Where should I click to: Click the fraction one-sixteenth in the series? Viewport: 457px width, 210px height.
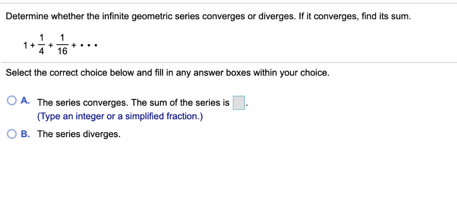pyautogui.click(x=62, y=44)
